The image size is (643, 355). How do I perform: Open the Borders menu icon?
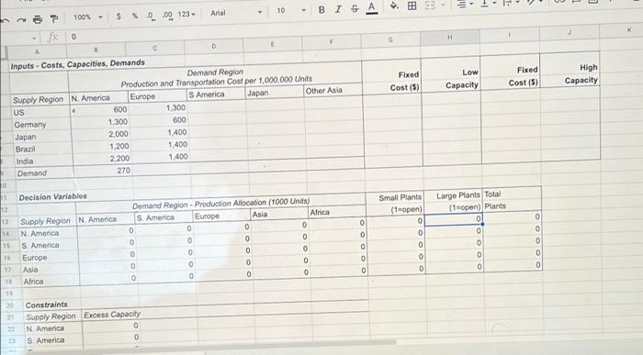[412, 6]
